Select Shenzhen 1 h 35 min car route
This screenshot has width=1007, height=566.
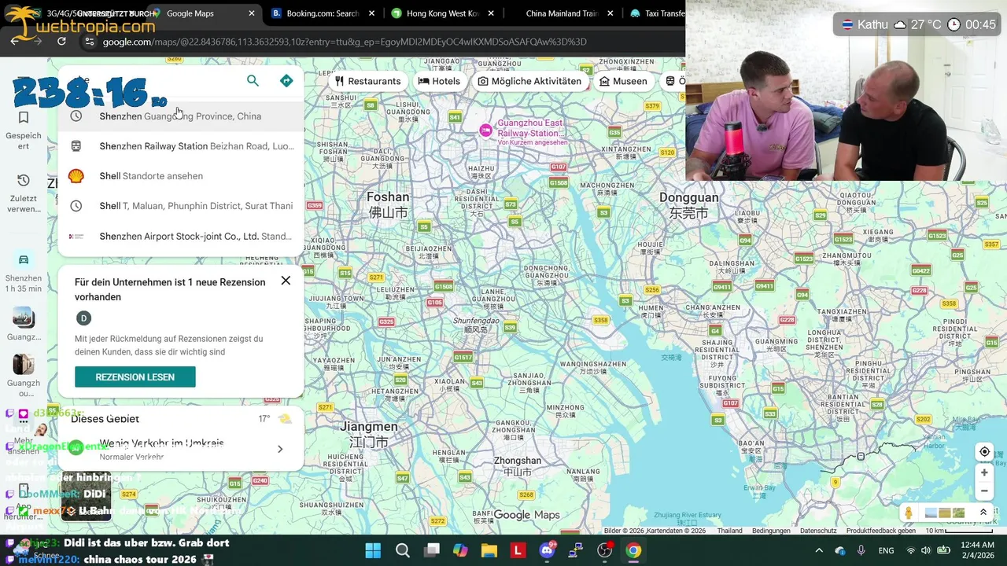[24, 271]
